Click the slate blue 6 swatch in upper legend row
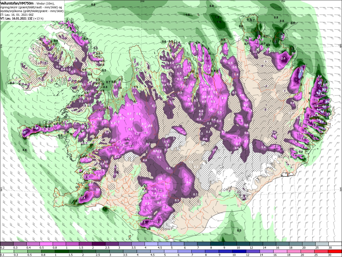342x257 pixels. coord(190,244)
